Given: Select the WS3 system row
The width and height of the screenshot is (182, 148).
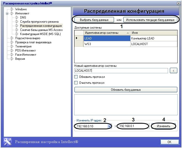Looking at the screenshot, I should pyautogui.click(x=107, y=44).
